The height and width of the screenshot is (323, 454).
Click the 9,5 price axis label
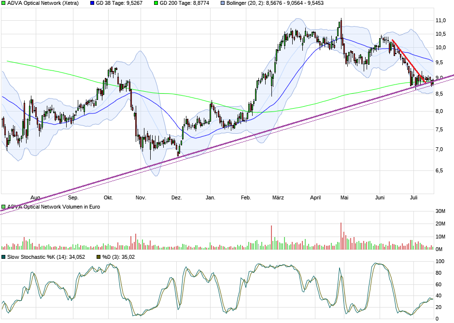440,62
